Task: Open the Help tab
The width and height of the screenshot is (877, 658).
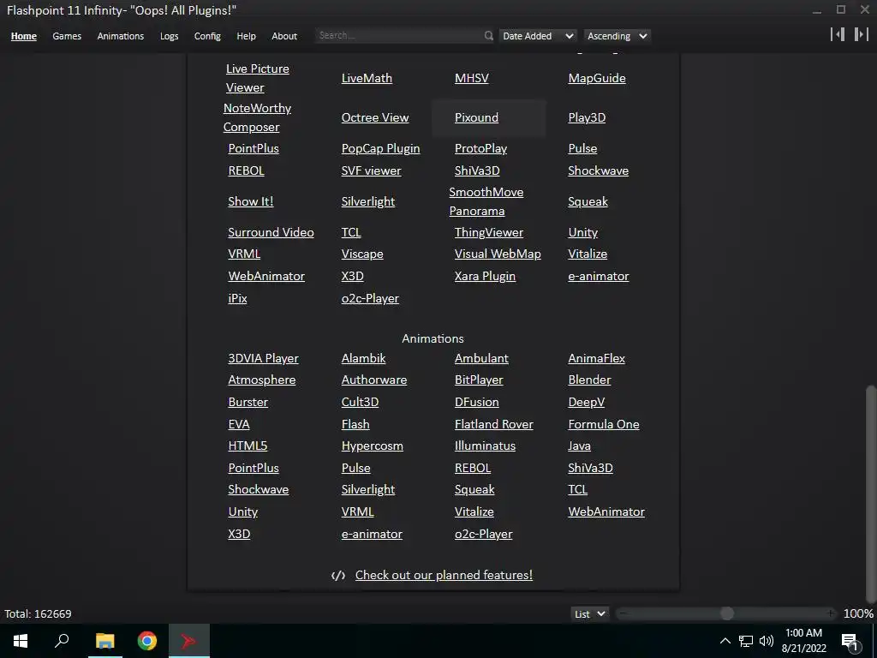Action: click(246, 36)
